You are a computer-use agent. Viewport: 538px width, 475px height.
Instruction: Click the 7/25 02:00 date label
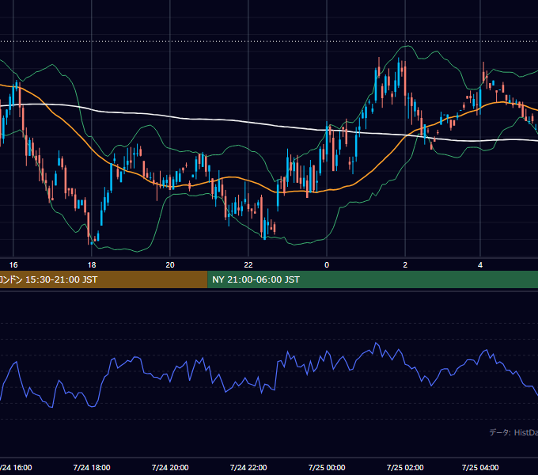[405, 467]
